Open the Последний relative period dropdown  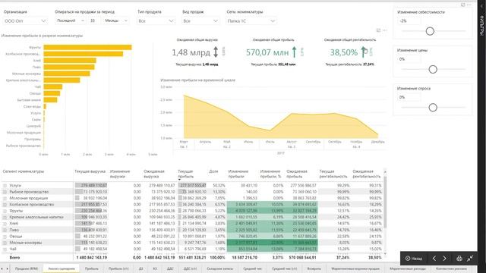[71, 20]
